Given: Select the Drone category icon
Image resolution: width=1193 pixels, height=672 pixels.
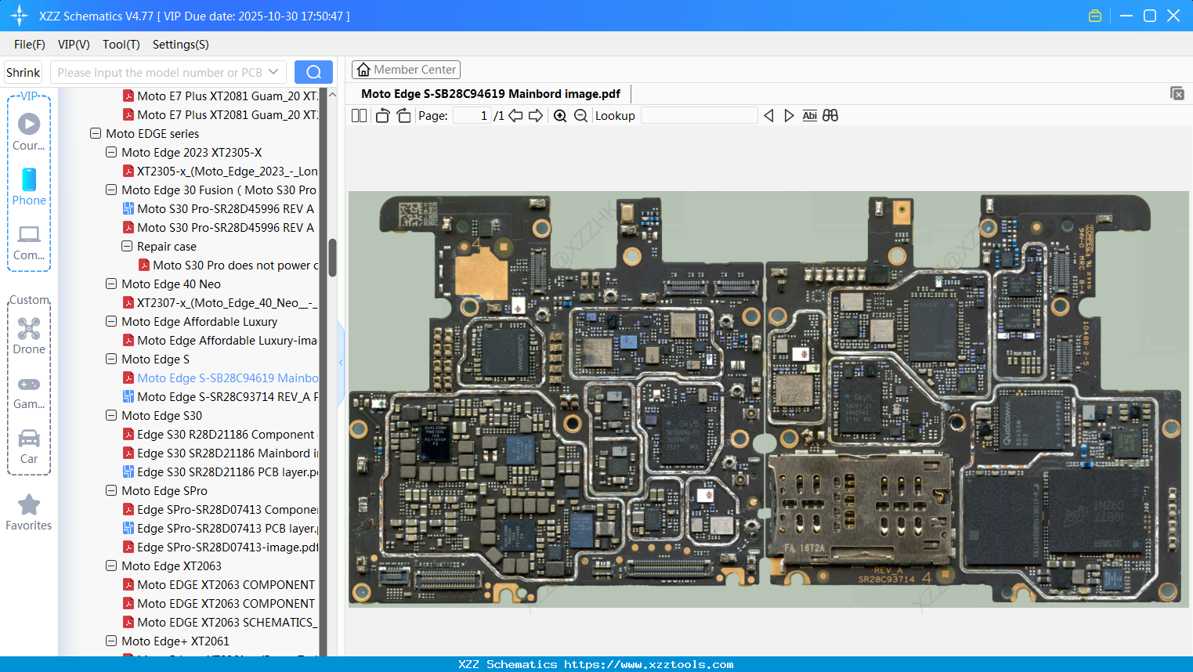Looking at the screenshot, I should coord(29,329).
